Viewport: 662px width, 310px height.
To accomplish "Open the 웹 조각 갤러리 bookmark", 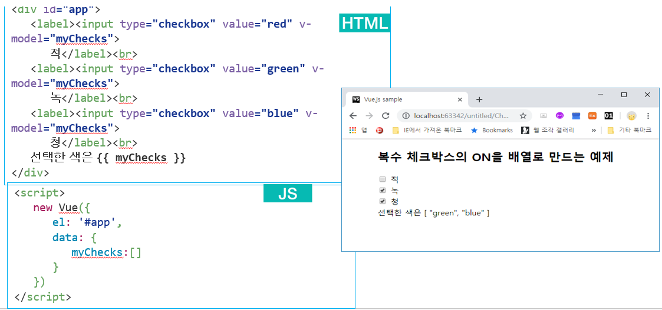I will pos(548,131).
